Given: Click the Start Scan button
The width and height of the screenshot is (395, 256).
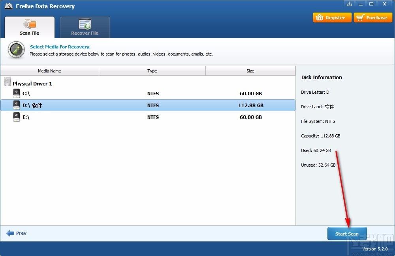Looking at the screenshot, I should (347, 234).
